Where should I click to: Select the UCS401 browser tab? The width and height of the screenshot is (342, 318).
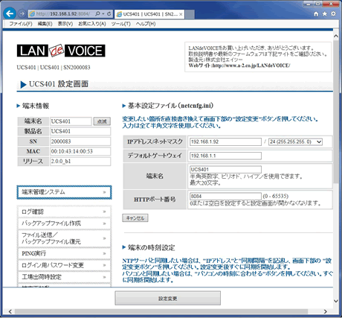point(149,14)
